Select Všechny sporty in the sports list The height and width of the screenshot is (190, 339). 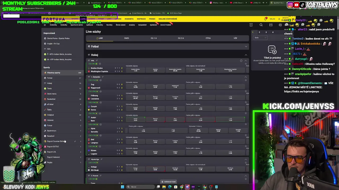click(x=63, y=73)
